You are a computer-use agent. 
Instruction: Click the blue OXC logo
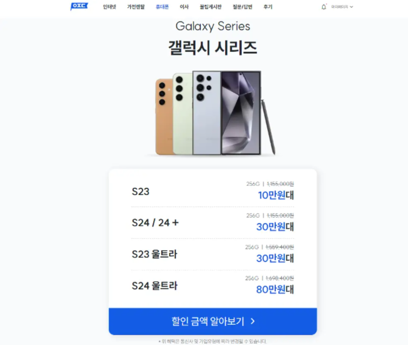(x=79, y=6)
